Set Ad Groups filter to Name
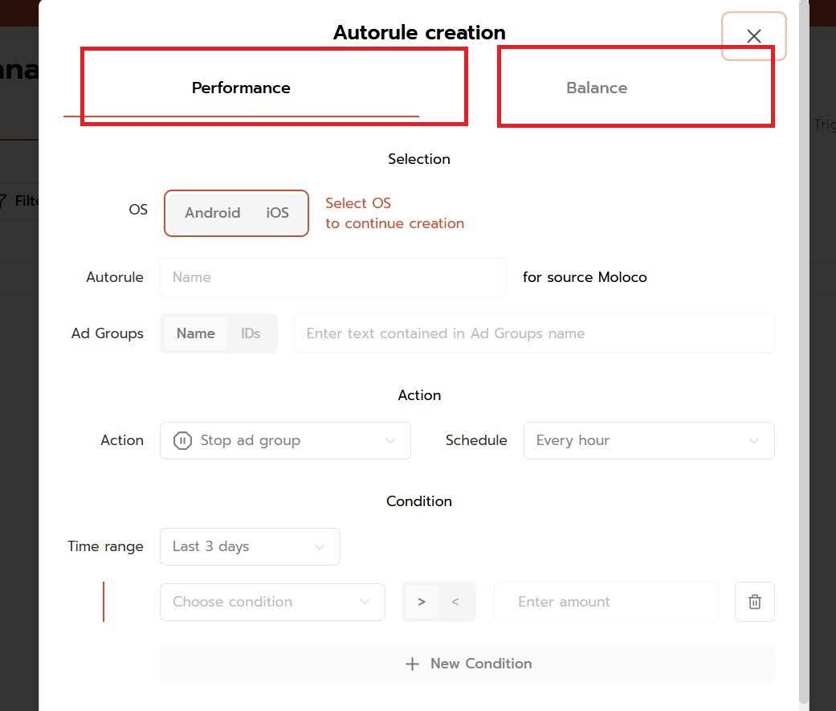 195,333
